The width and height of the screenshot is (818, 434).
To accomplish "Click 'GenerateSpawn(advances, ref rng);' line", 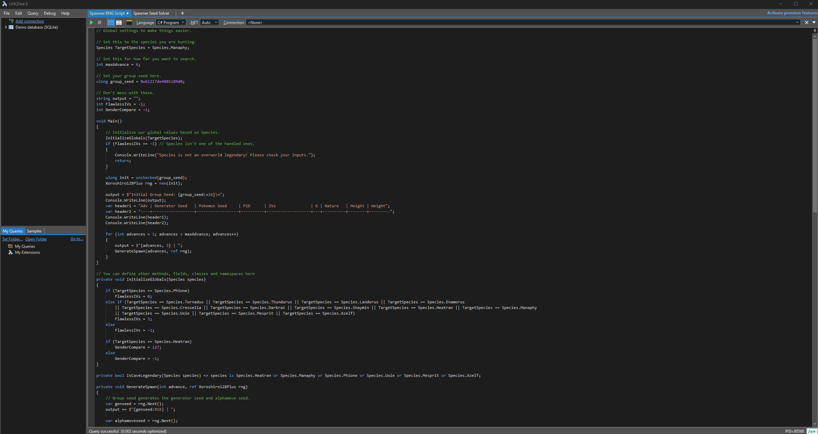I will coord(153,251).
